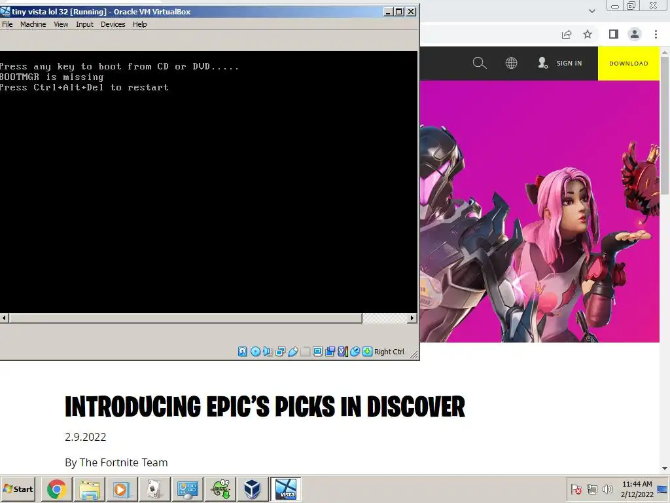Click the USB device indicator in VirtualBox
The image size is (670, 503).
(x=292, y=352)
